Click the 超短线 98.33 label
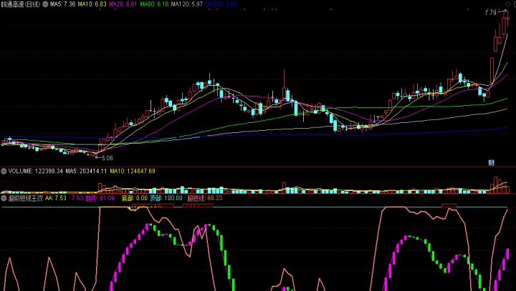 [x=204, y=198]
